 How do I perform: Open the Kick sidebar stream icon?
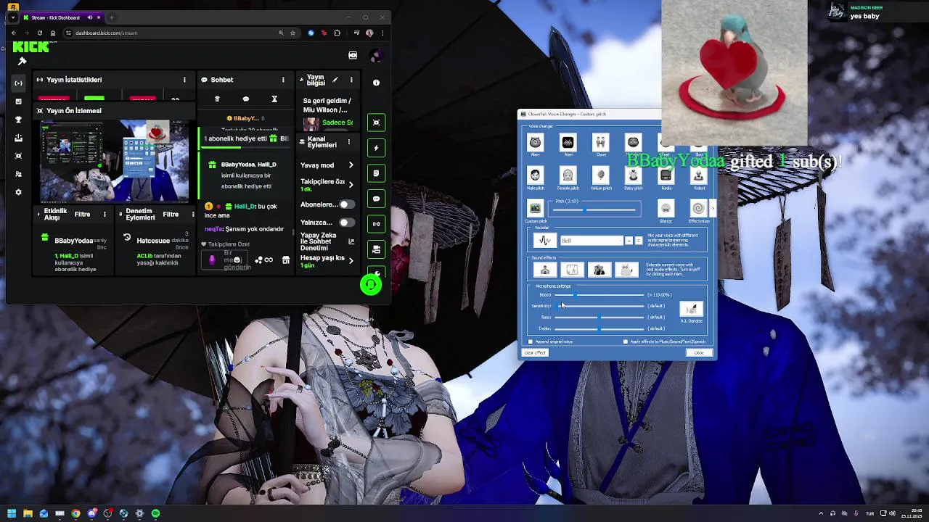tap(18, 83)
